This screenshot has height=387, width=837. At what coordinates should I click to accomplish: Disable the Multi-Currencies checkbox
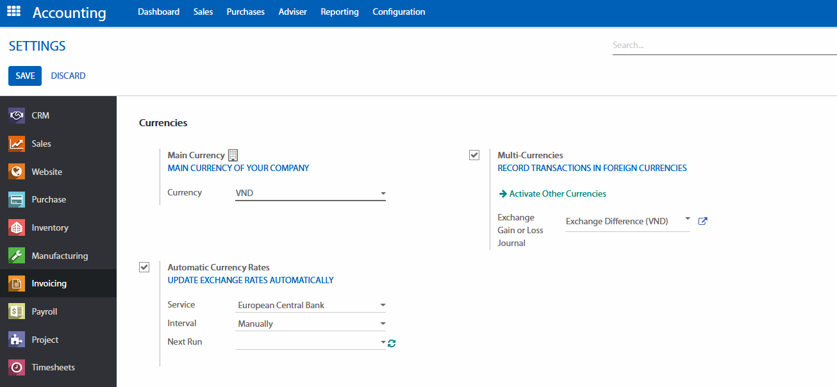pyautogui.click(x=474, y=155)
